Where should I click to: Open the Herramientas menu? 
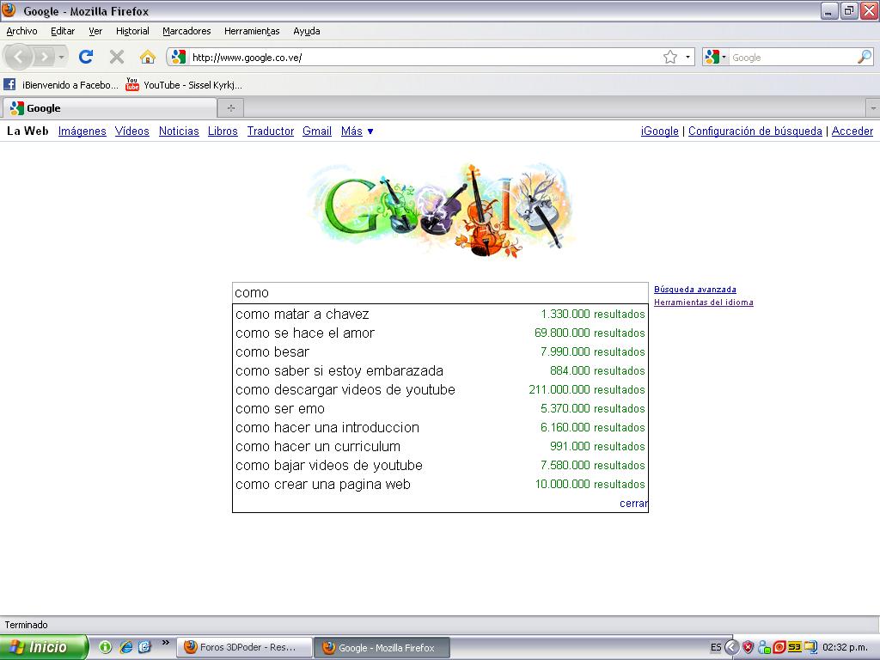(252, 31)
